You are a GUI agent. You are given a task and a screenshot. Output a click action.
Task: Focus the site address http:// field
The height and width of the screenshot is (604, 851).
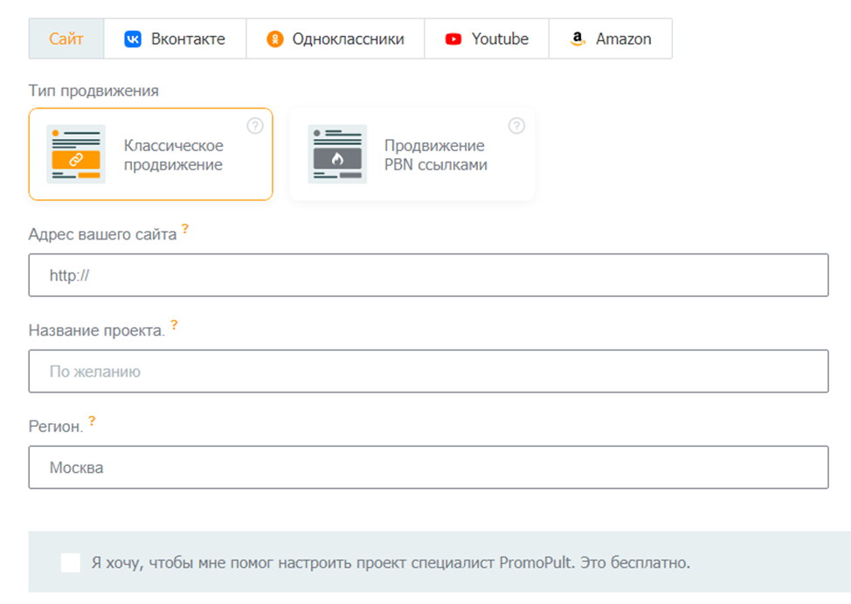pyautogui.click(x=428, y=275)
